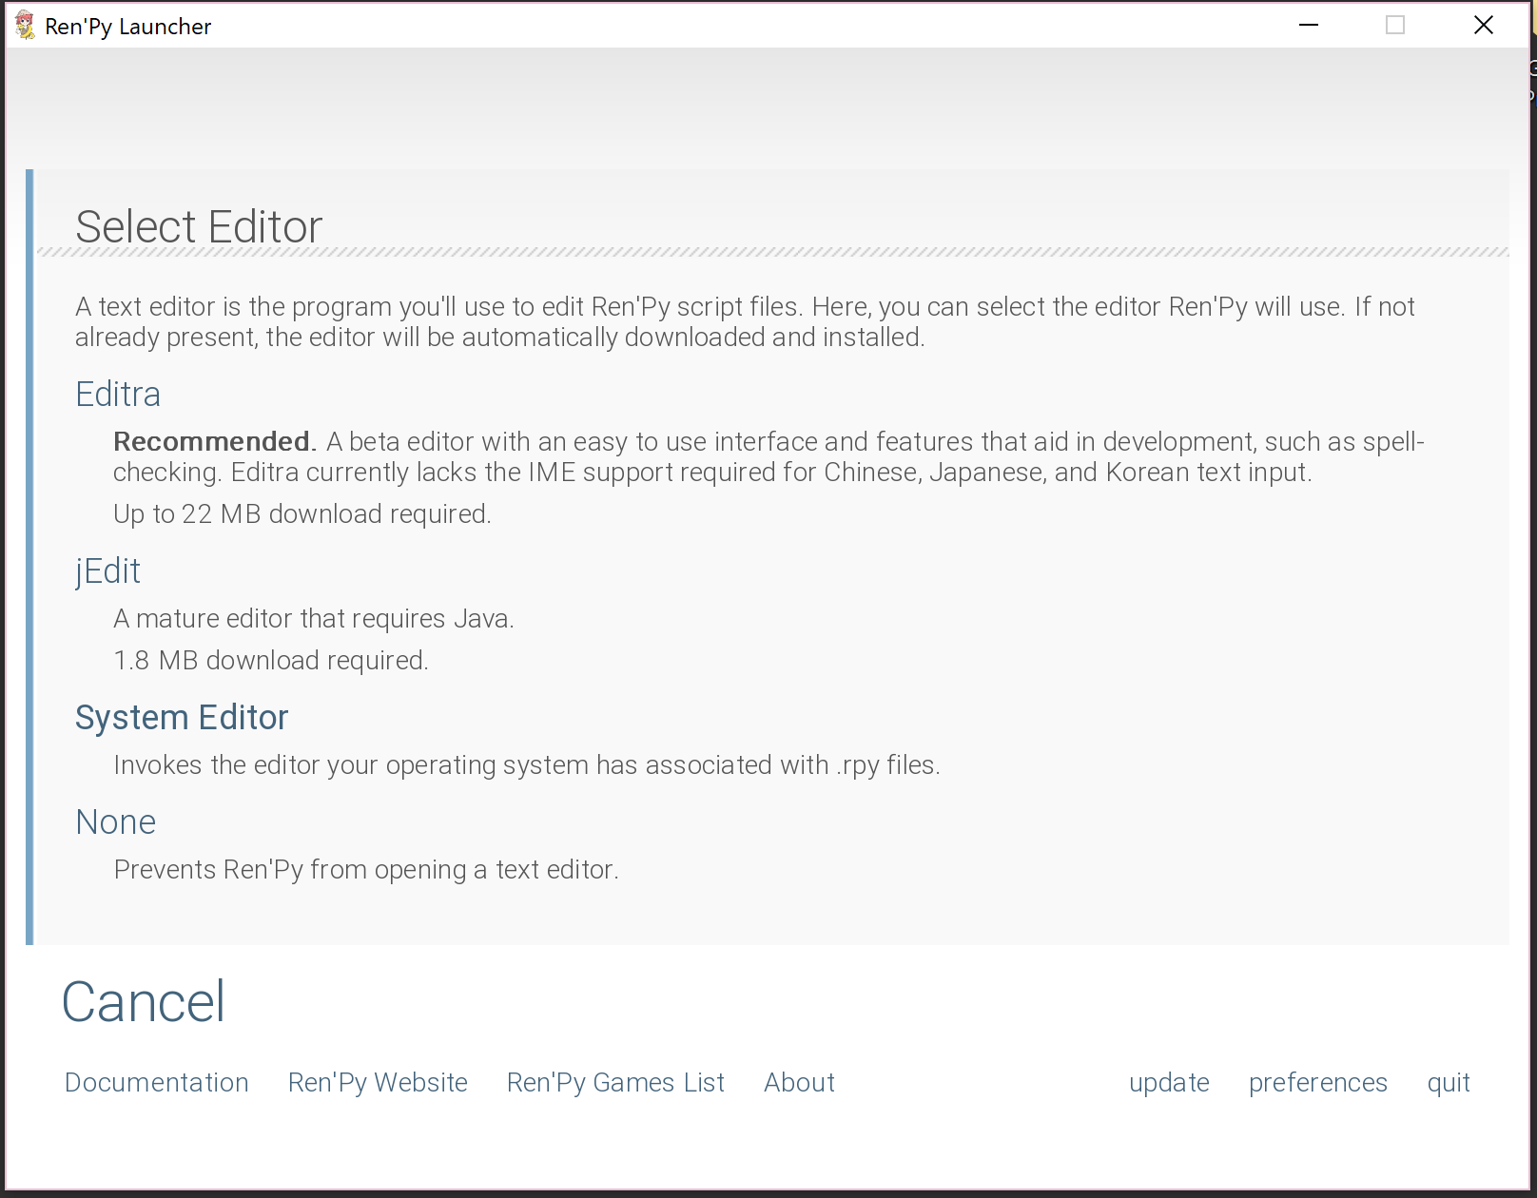Viewport: 1537px width, 1198px height.
Task: Check for updates via the update link
Action: coord(1169,1082)
